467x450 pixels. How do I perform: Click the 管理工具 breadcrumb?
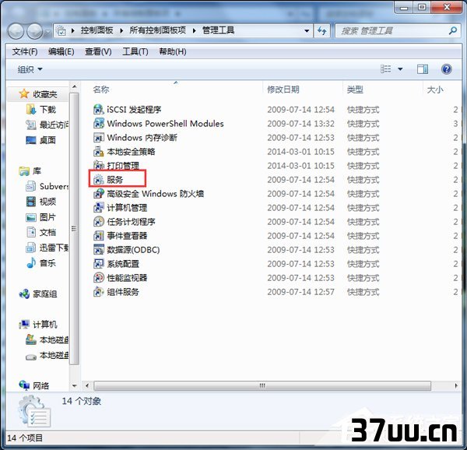pos(218,30)
